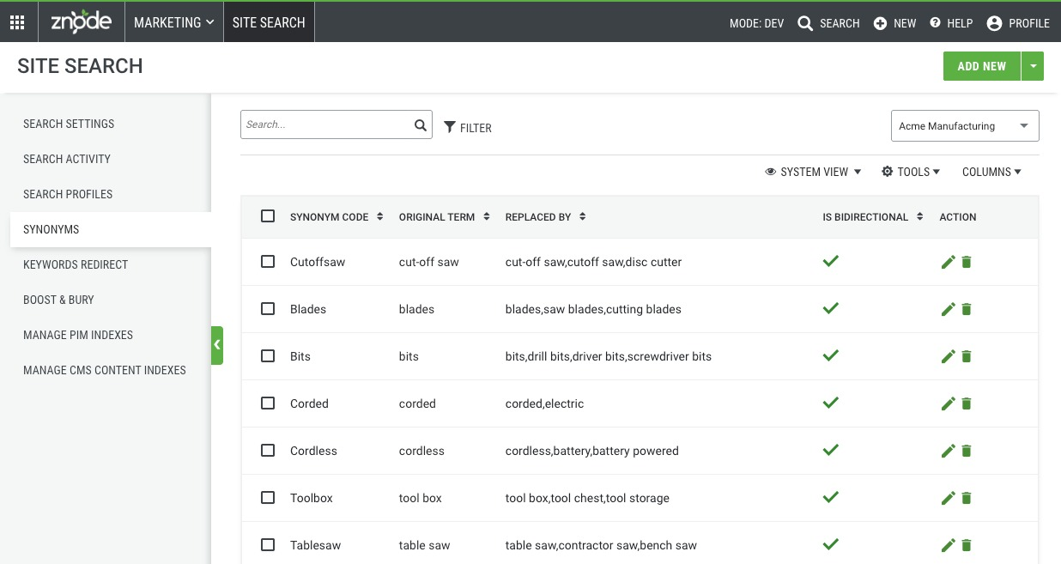Click the PROFILE label in top bar
This screenshot has width=1061, height=564.
tap(1029, 23)
